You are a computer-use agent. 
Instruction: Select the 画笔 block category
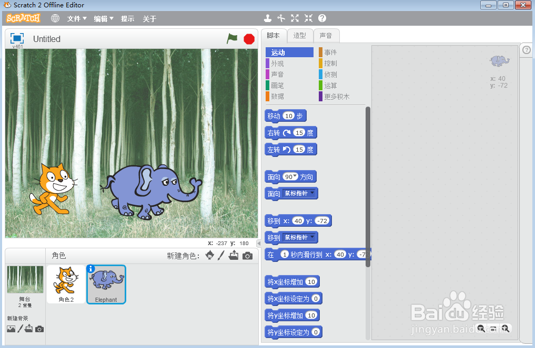coord(289,86)
